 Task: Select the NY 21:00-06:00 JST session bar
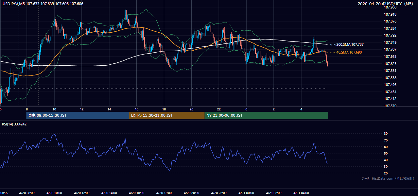click(x=266, y=115)
